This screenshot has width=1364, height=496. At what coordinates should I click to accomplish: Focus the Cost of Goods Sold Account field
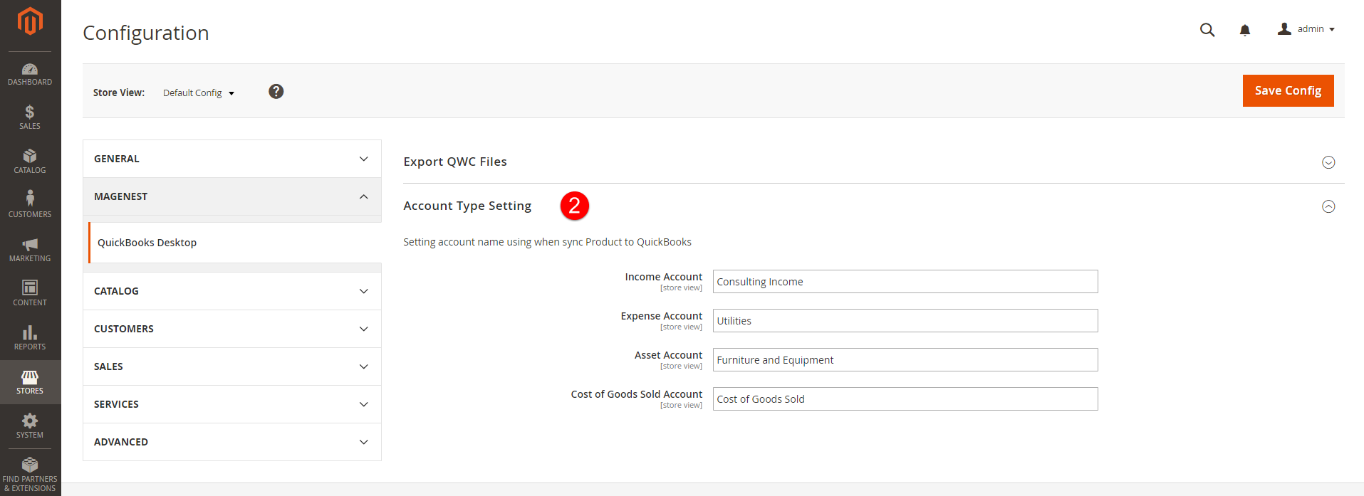pos(905,399)
